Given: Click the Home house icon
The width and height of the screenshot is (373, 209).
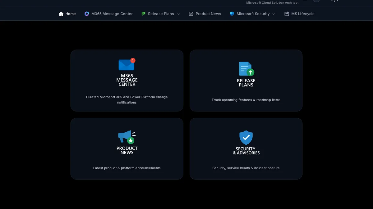Looking at the screenshot, I should [x=61, y=14].
